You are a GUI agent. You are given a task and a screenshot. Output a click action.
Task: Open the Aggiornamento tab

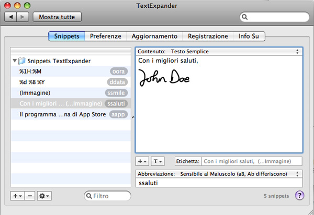click(154, 36)
